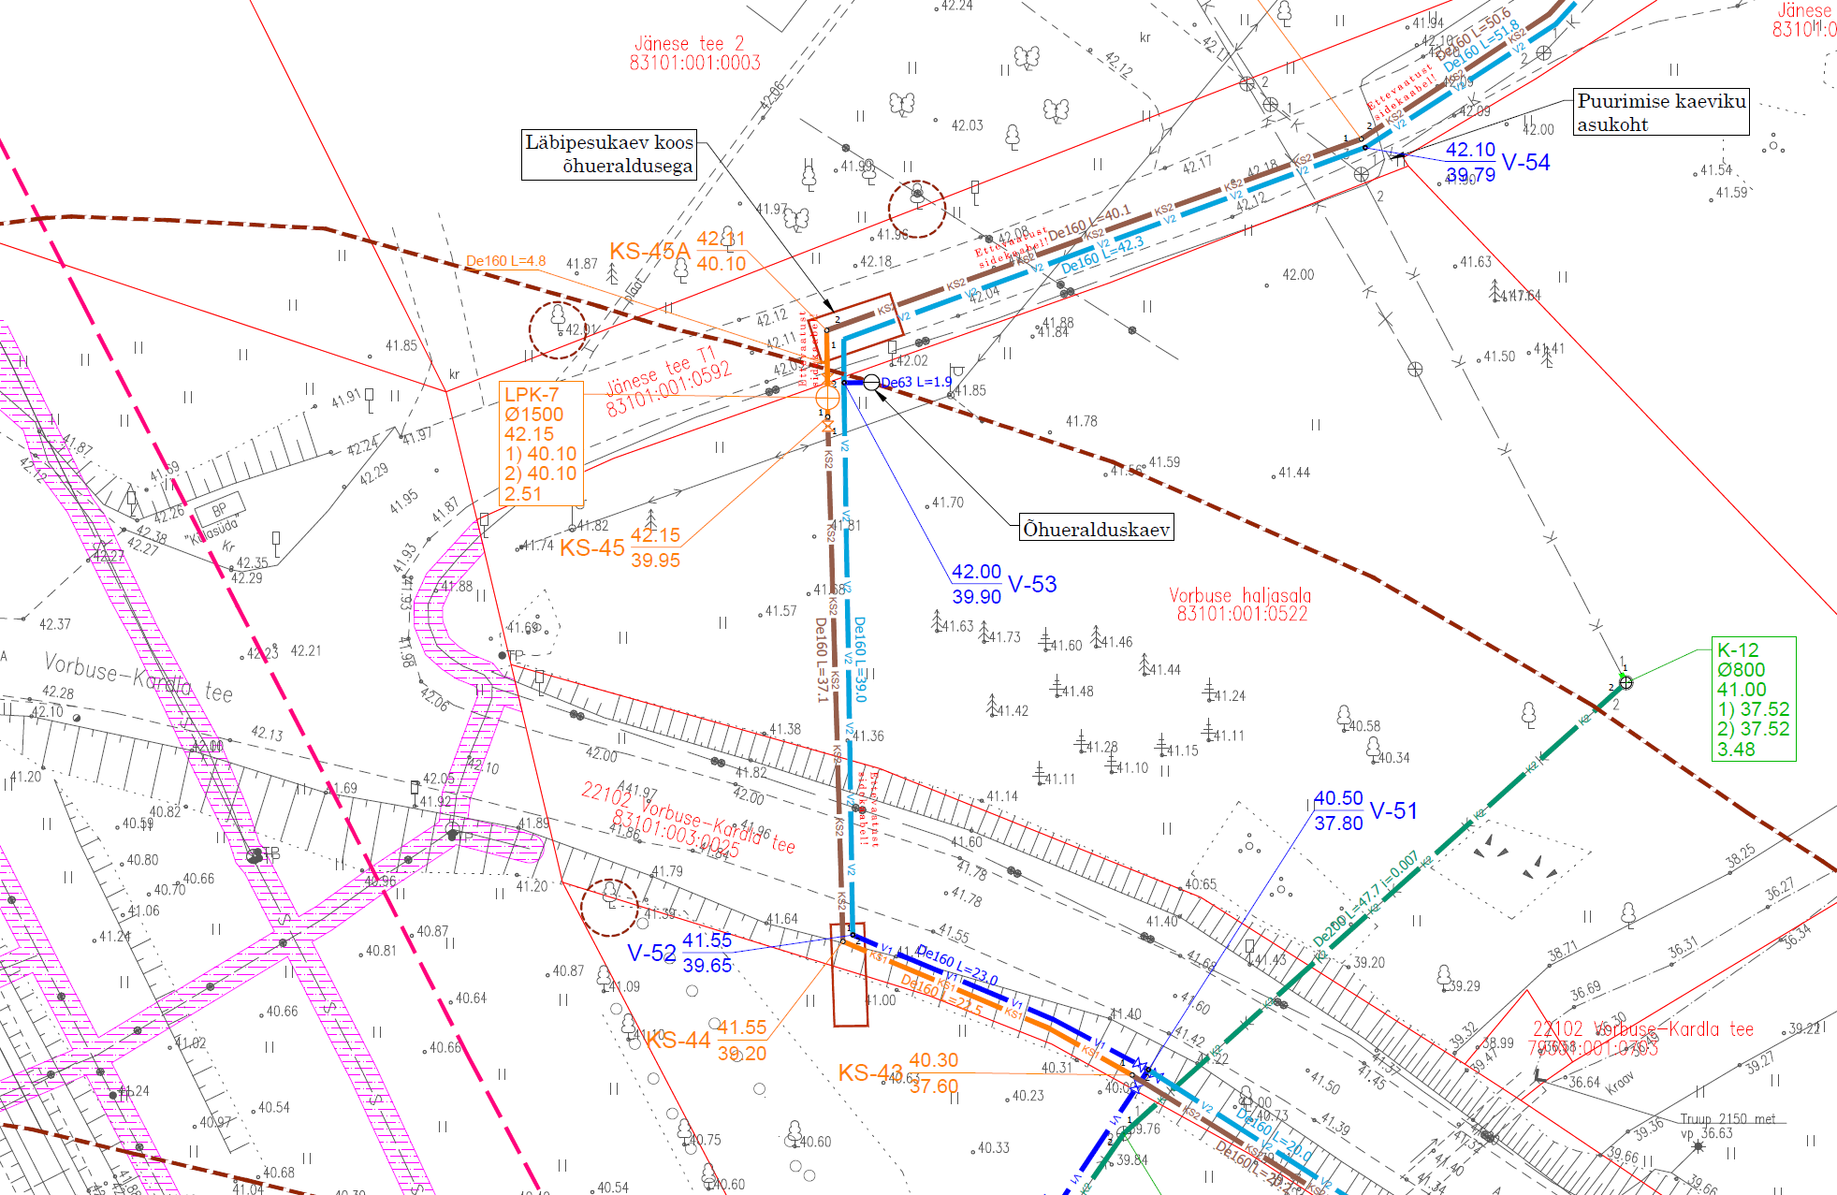
Task: Select the dashed circled tree left of Jänese tee T1
Action: click(x=558, y=329)
